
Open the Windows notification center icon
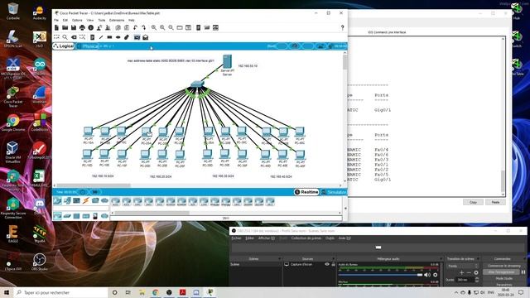point(521,292)
